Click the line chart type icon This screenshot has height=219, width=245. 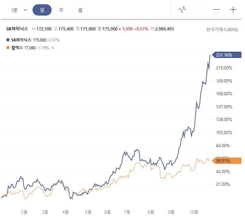click(182, 10)
